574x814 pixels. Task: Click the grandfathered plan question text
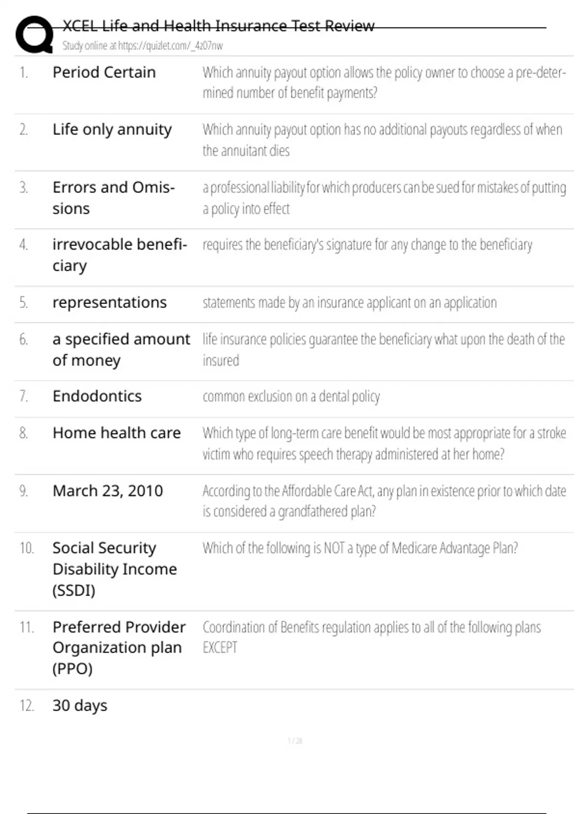point(384,501)
